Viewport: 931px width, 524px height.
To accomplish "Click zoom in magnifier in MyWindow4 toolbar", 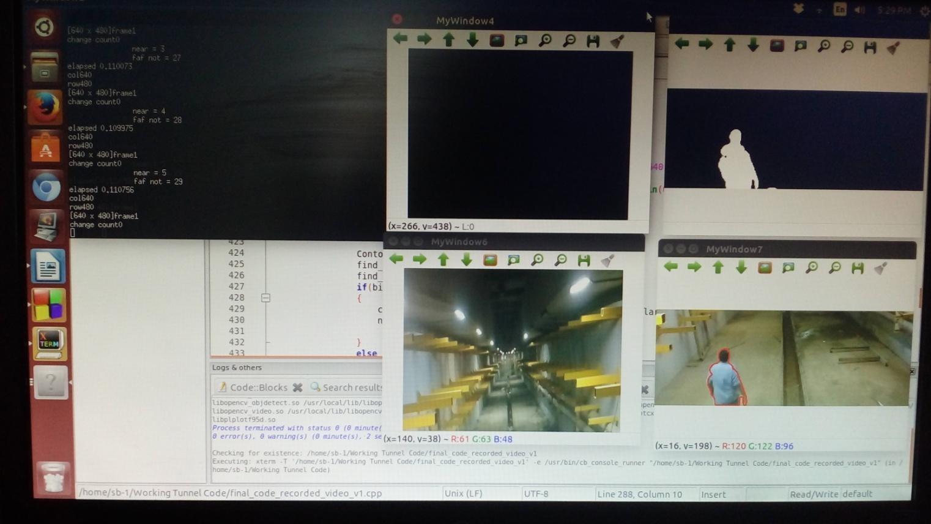I will pyautogui.click(x=545, y=40).
